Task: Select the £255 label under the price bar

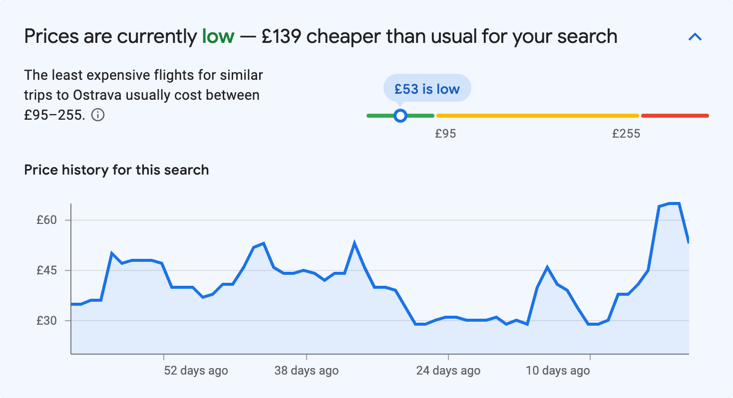Action: pyautogui.click(x=626, y=133)
